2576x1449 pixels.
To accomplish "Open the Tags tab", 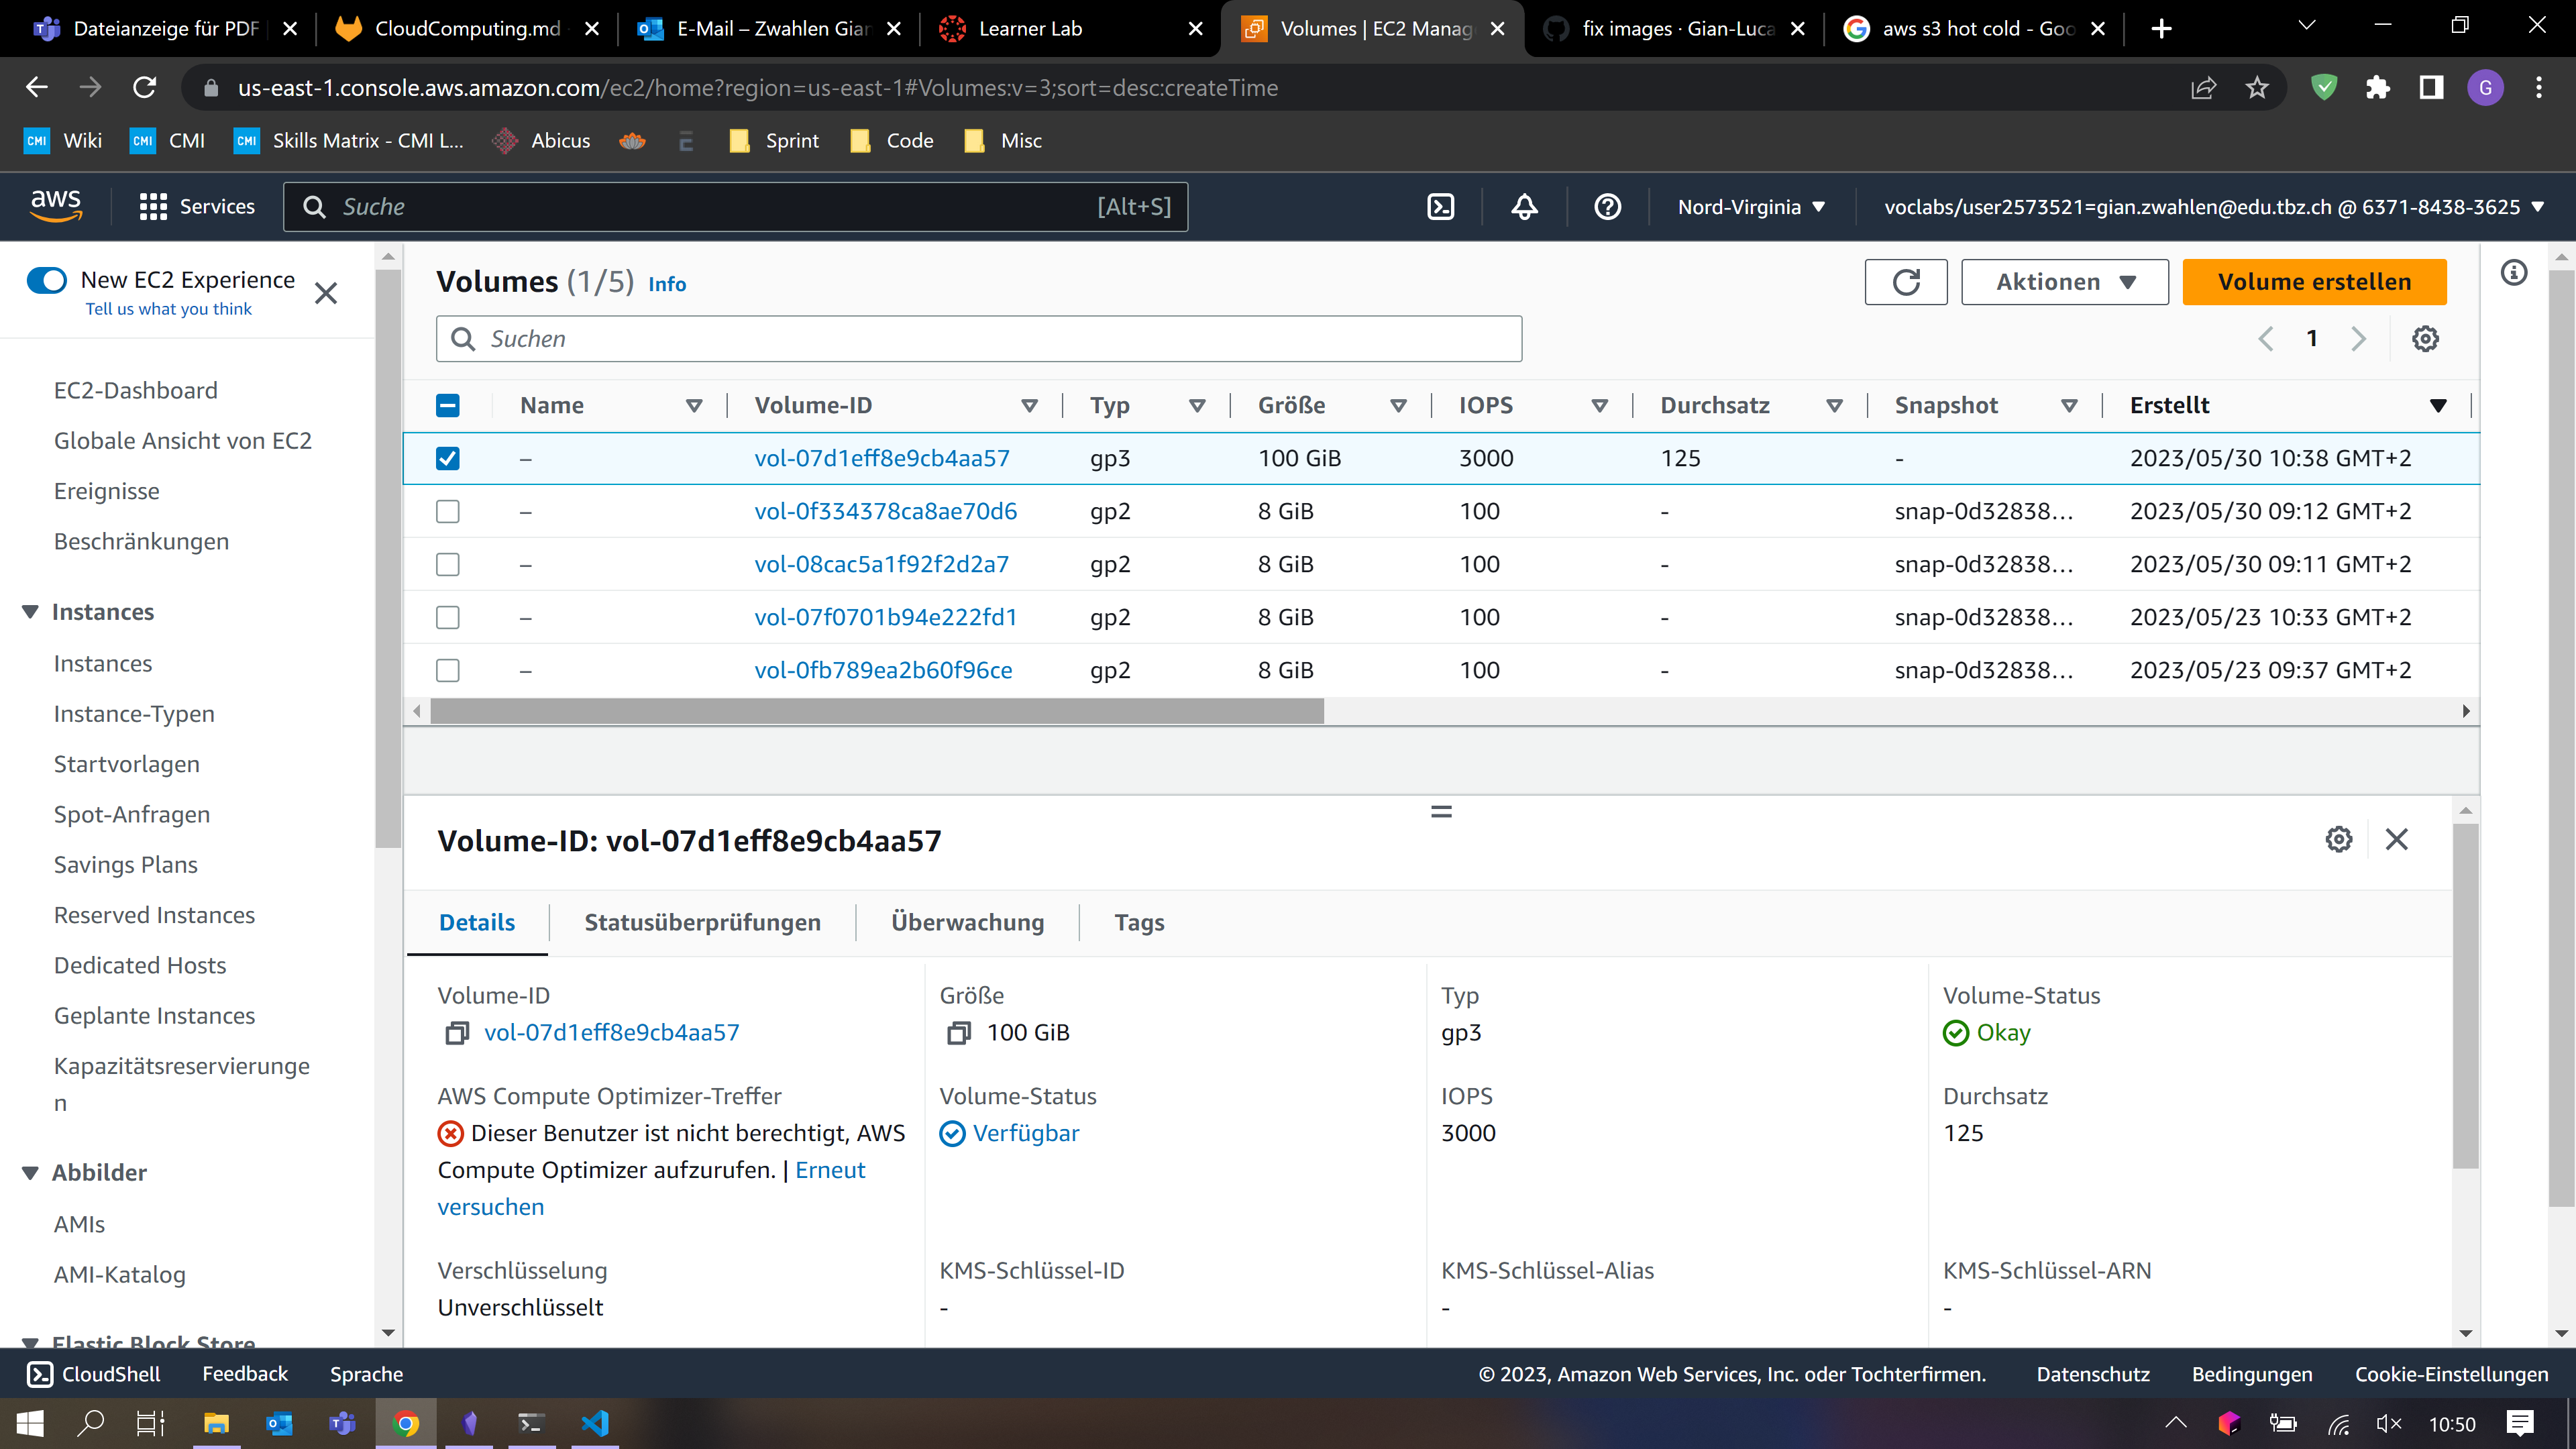I will 1139,922.
